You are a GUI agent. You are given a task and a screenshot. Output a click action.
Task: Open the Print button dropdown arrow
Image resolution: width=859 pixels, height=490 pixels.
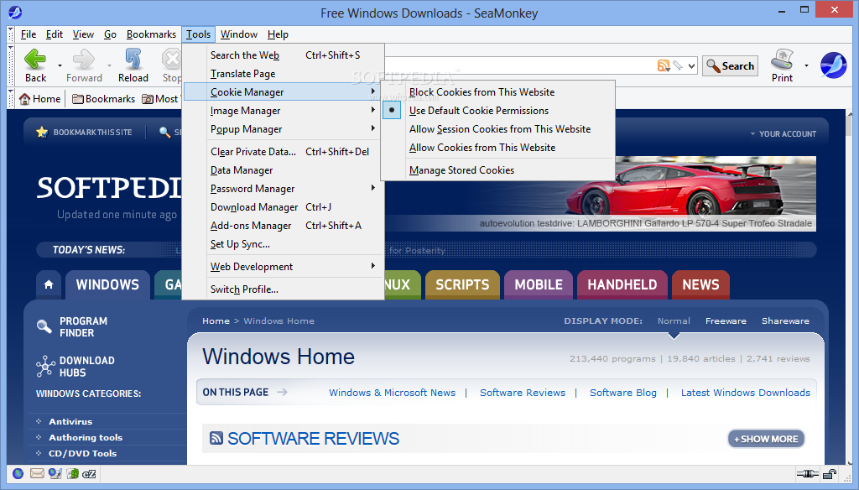tap(806, 65)
